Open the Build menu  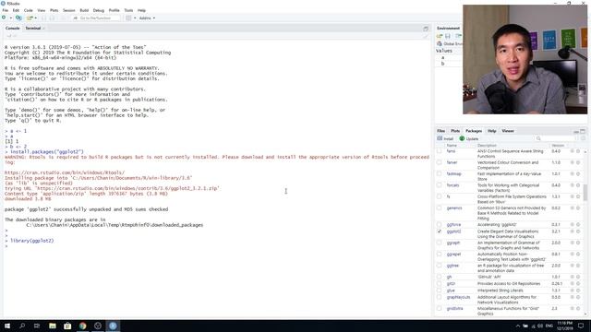coord(84,10)
